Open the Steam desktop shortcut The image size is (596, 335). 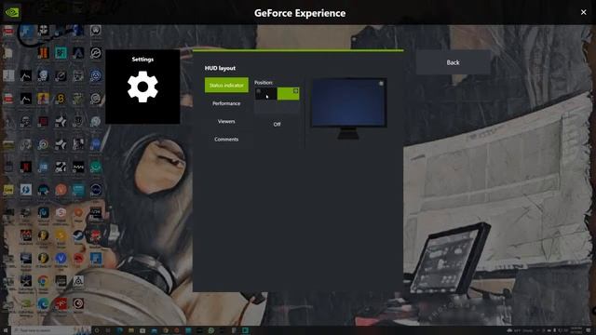78,235
